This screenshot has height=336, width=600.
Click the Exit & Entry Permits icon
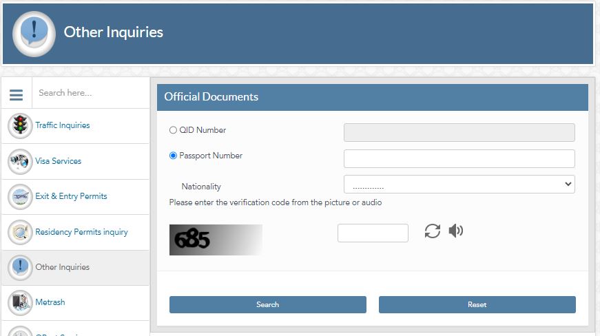pyautogui.click(x=20, y=197)
